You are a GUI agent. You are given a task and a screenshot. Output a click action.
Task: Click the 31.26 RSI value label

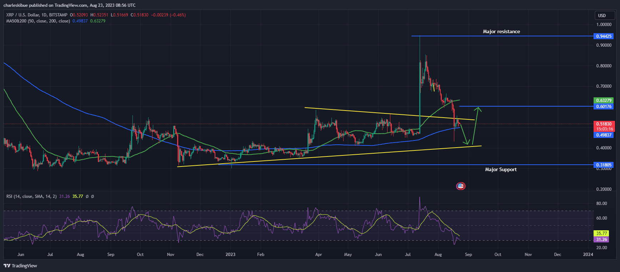click(601, 240)
